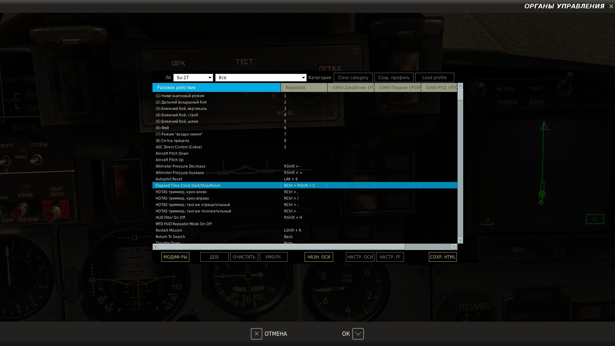This screenshot has width=615, height=346.
Task: Click the ОЧИСТИТЬ button
Action: pos(244,257)
